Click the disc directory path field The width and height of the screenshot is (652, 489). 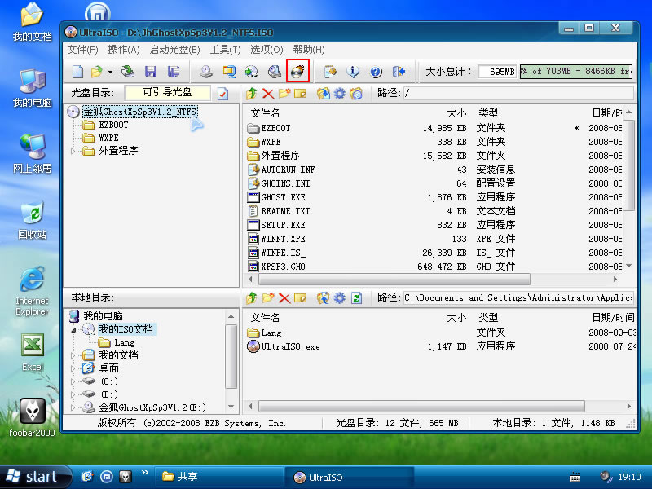click(x=519, y=93)
